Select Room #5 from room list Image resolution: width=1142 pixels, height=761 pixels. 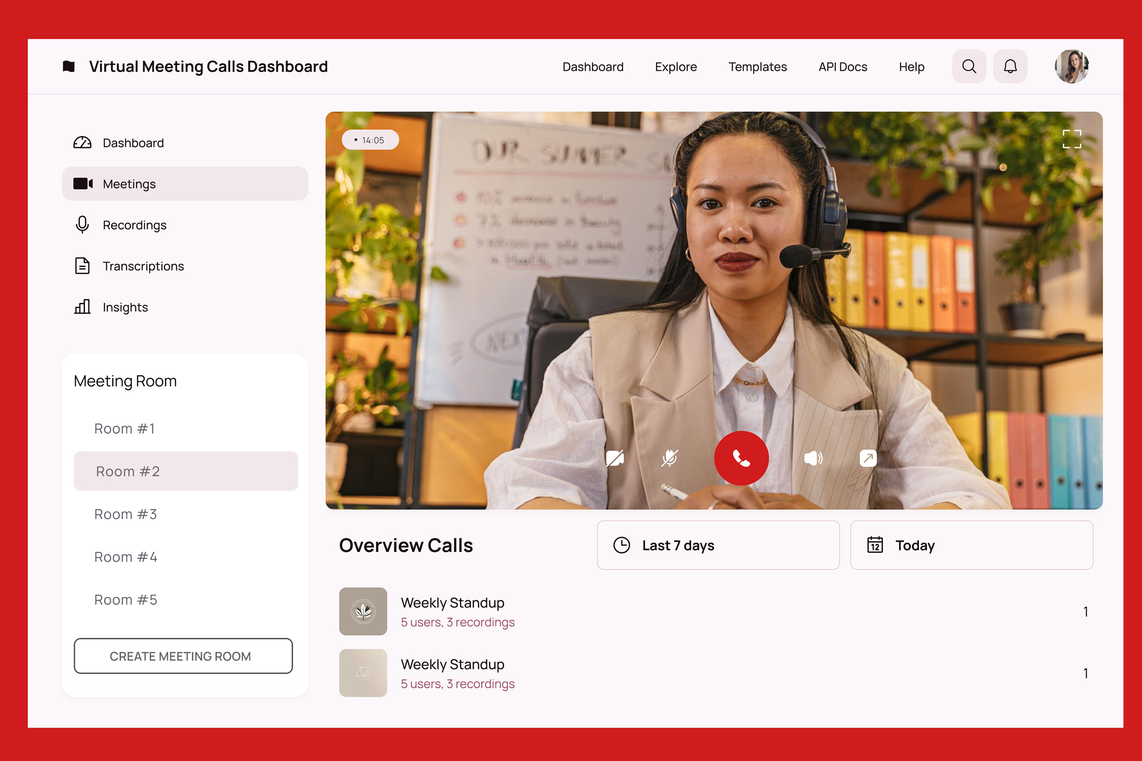pyautogui.click(x=125, y=600)
